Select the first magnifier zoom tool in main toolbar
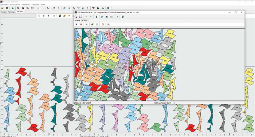The width and height of the screenshot is (255, 137). (18, 8)
